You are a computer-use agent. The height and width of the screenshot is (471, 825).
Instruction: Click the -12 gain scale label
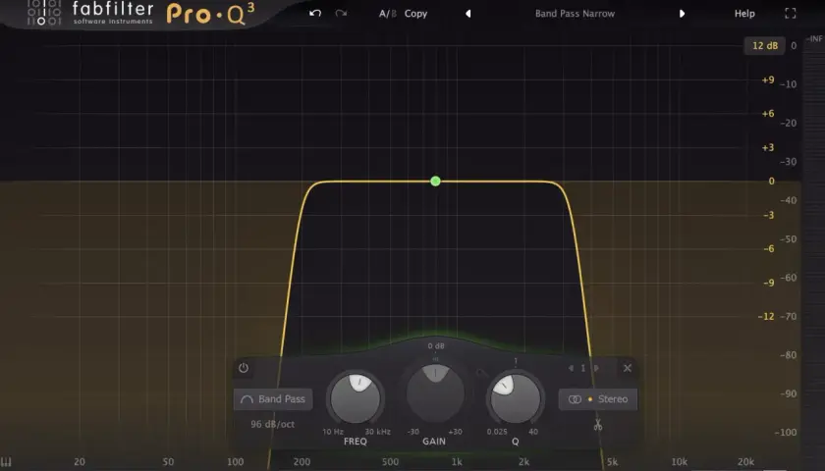pyautogui.click(x=765, y=316)
